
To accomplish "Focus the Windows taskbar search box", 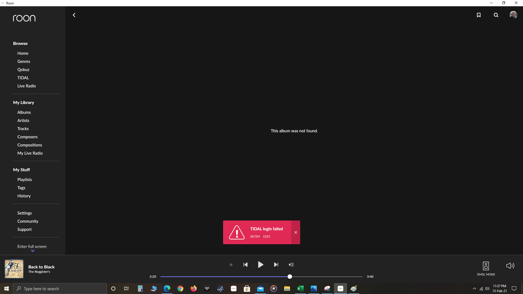I will point(60,289).
